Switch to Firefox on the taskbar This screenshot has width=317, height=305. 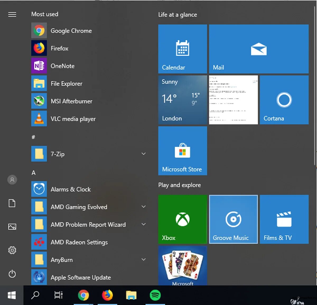point(107,295)
